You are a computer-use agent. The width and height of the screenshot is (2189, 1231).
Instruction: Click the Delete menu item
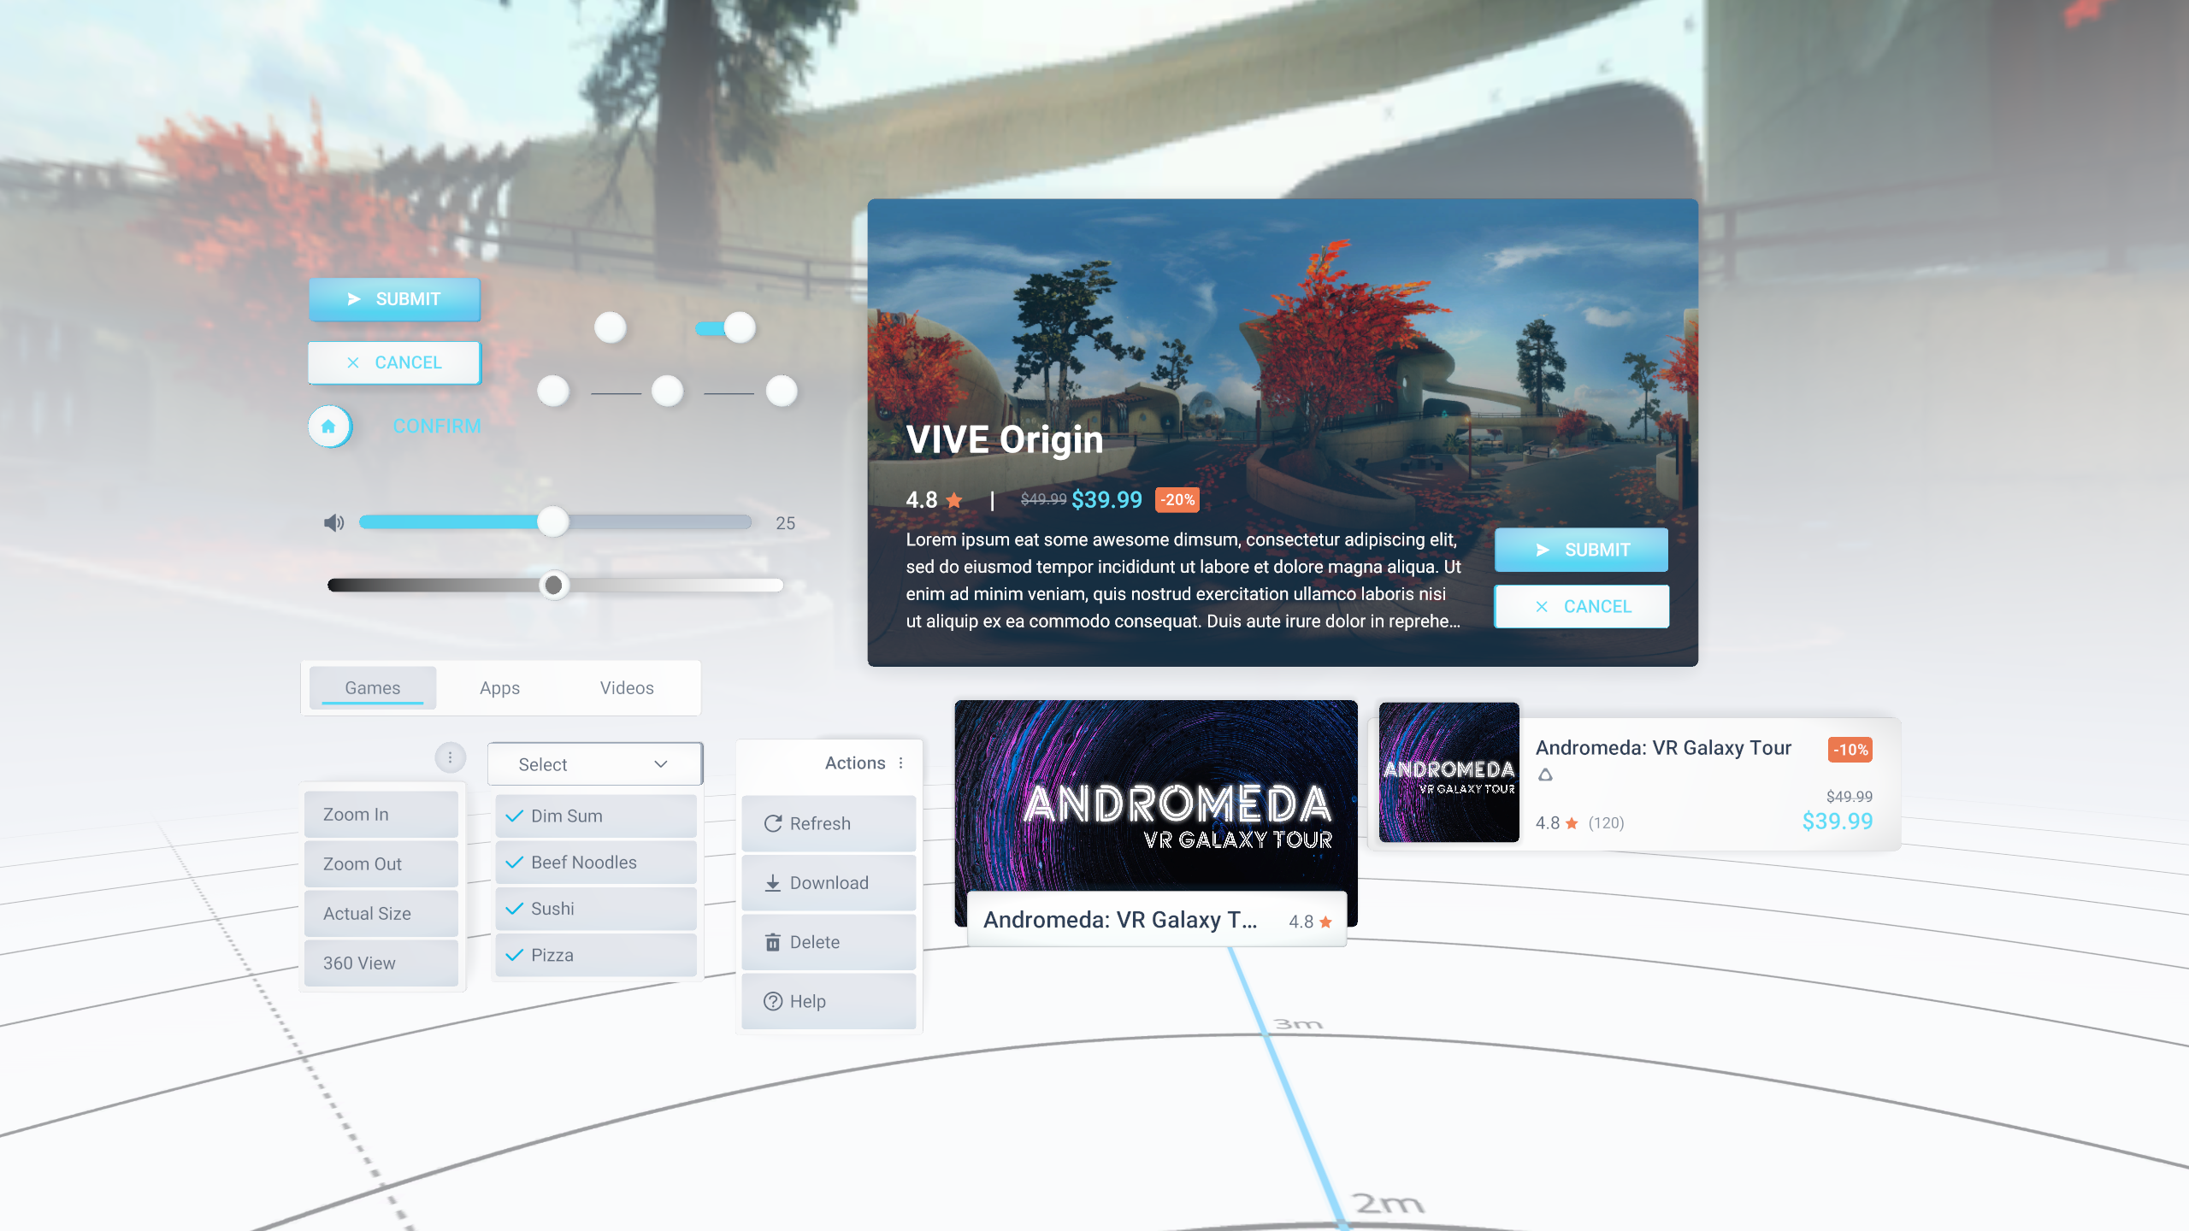[x=828, y=941]
